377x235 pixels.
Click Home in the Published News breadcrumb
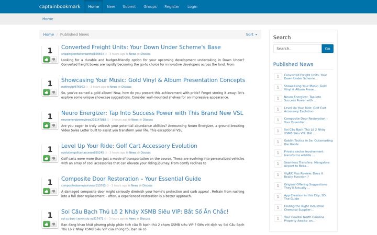pyautogui.click(x=48, y=34)
